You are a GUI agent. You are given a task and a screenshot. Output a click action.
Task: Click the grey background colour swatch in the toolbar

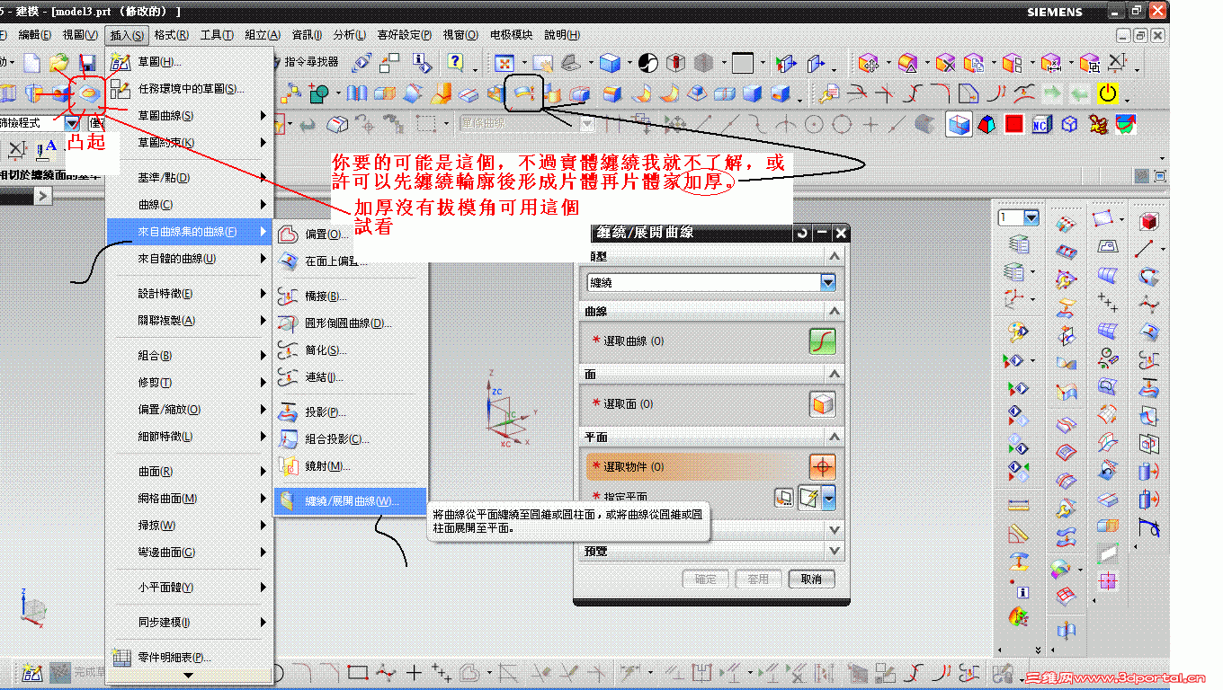tap(742, 63)
